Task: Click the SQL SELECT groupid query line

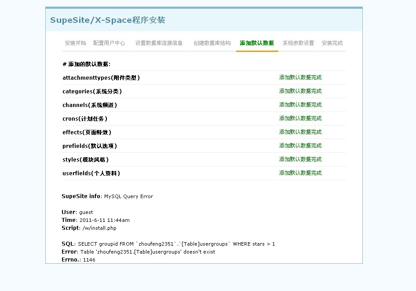Action: [x=168, y=244]
